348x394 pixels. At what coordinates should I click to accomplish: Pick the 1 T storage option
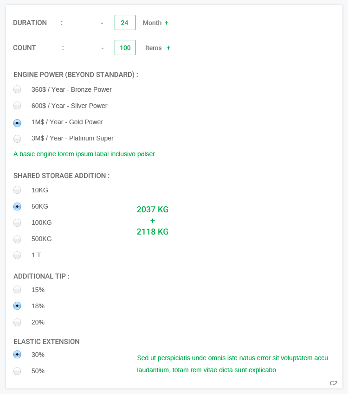tap(17, 255)
